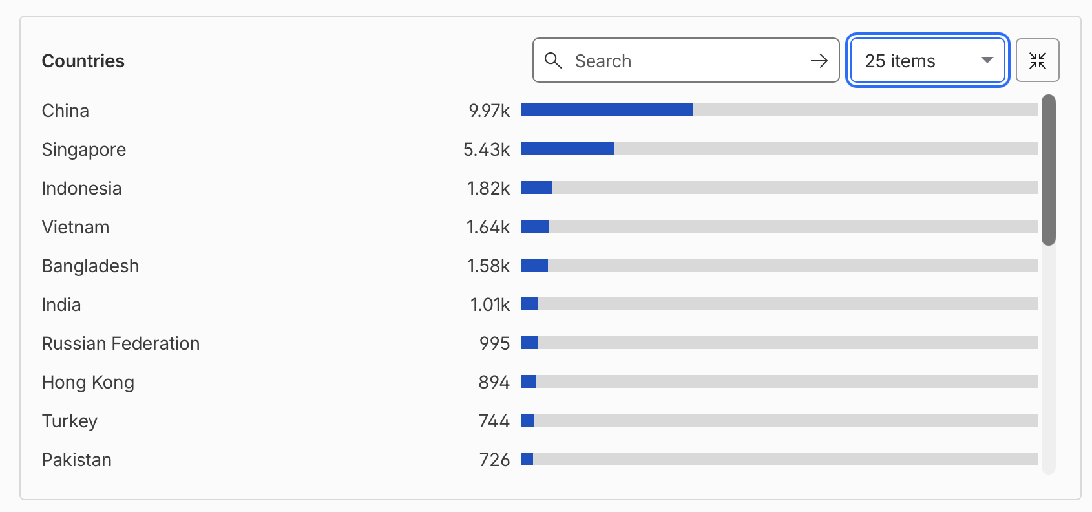Click the collapse panel icon button
The width and height of the screenshot is (1092, 512).
click(1037, 61)
